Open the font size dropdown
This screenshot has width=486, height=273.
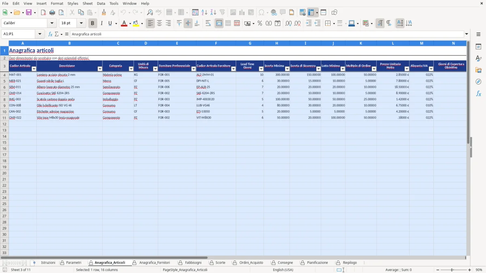coord(81,23)
